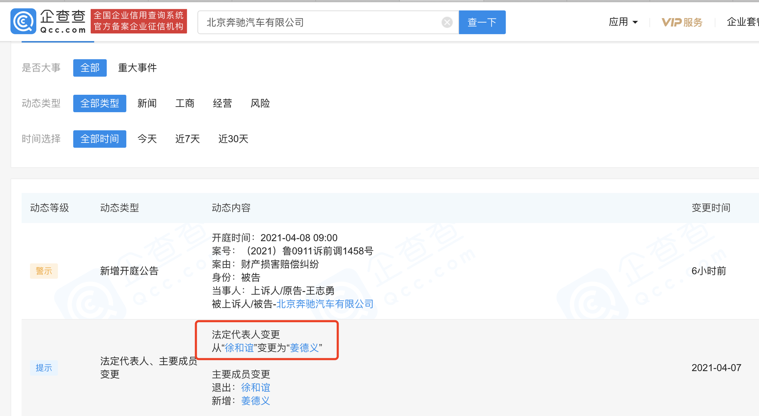Filter dynamics by 工商
The height and width of the screenshot is (416, 759).
click(x=185, y=103)
